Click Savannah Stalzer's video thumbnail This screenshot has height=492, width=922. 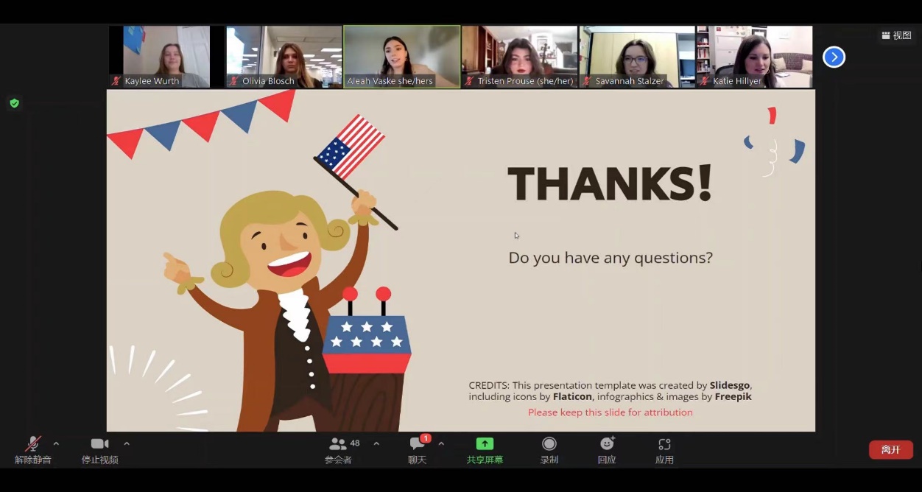(638, 57)
